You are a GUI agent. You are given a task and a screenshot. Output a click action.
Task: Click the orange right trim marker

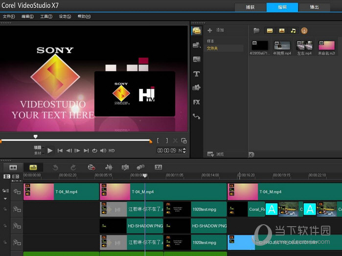[x=151, y=142]
